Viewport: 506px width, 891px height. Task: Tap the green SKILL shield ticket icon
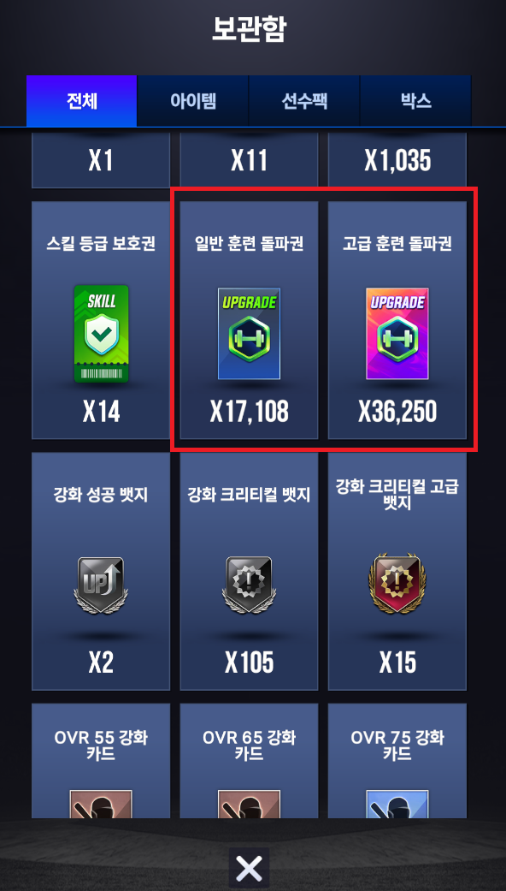pos(101,334)
